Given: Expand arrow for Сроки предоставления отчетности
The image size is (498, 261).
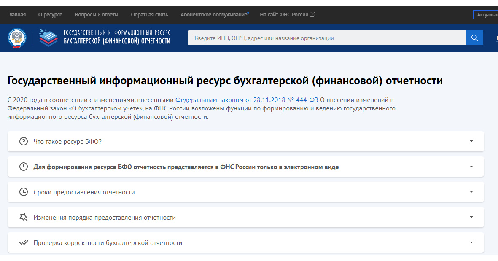Looking at the screenshot, I should coord(471,192).
